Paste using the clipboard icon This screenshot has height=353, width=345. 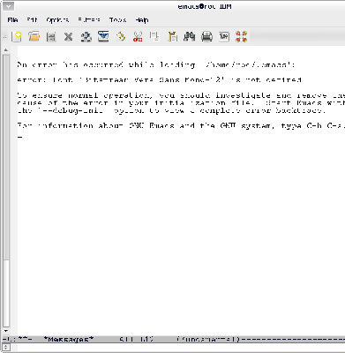[x=172, y=37]
